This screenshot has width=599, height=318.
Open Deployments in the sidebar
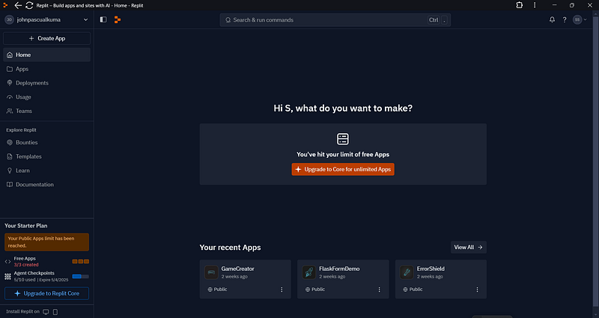46,83
